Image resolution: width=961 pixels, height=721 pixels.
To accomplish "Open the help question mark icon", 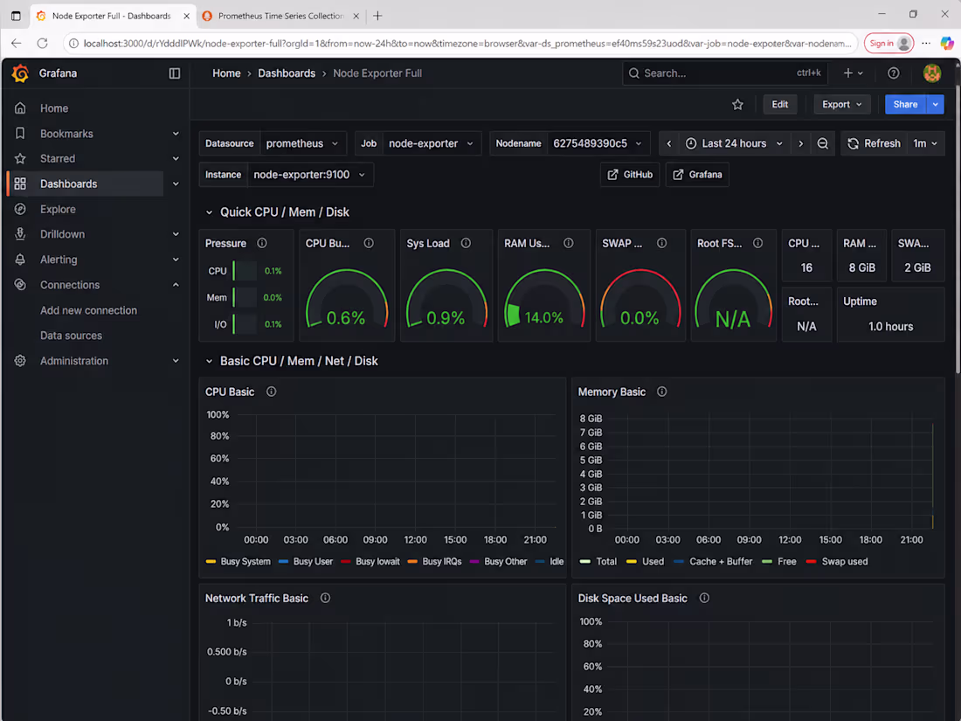I will pyautogui.click(x=894, y=73).
